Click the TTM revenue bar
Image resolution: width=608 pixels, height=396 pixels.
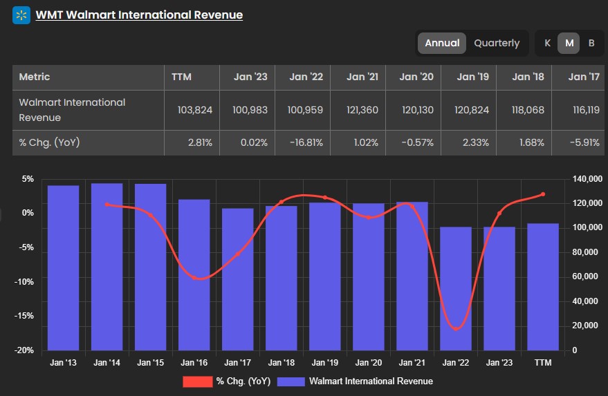(x=543, y=287)
